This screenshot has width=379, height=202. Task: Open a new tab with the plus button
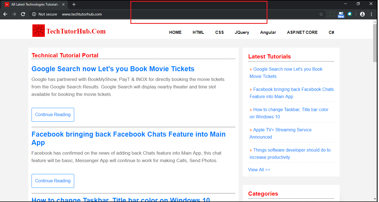[74, 4]
